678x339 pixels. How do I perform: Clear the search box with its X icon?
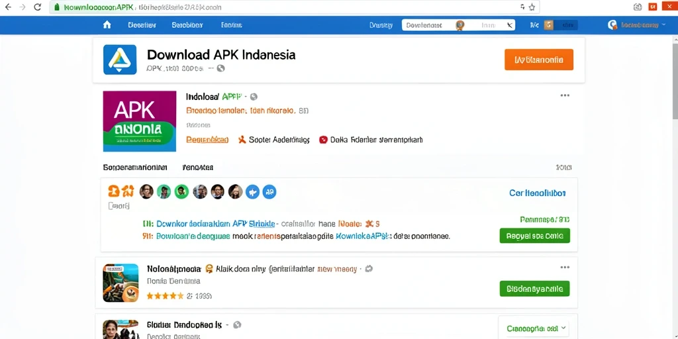[x=510, y=25]
